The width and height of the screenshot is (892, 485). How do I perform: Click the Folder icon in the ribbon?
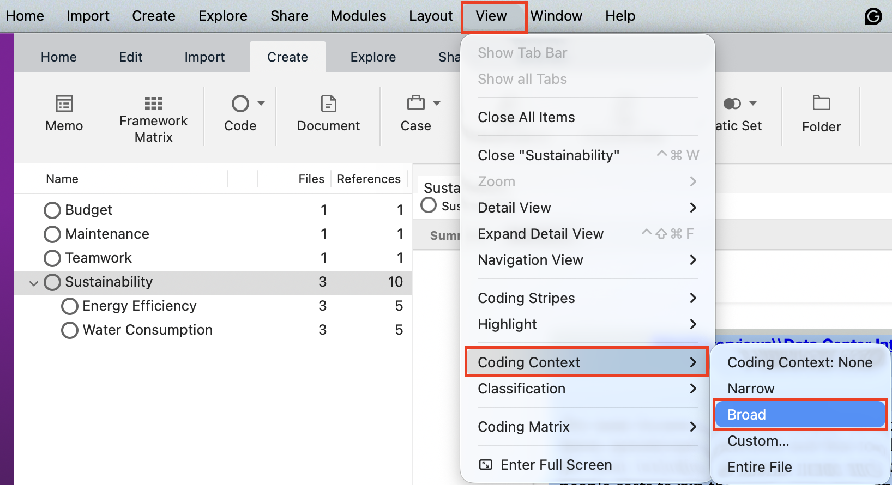pyautogui.click(x=821, y=102)
